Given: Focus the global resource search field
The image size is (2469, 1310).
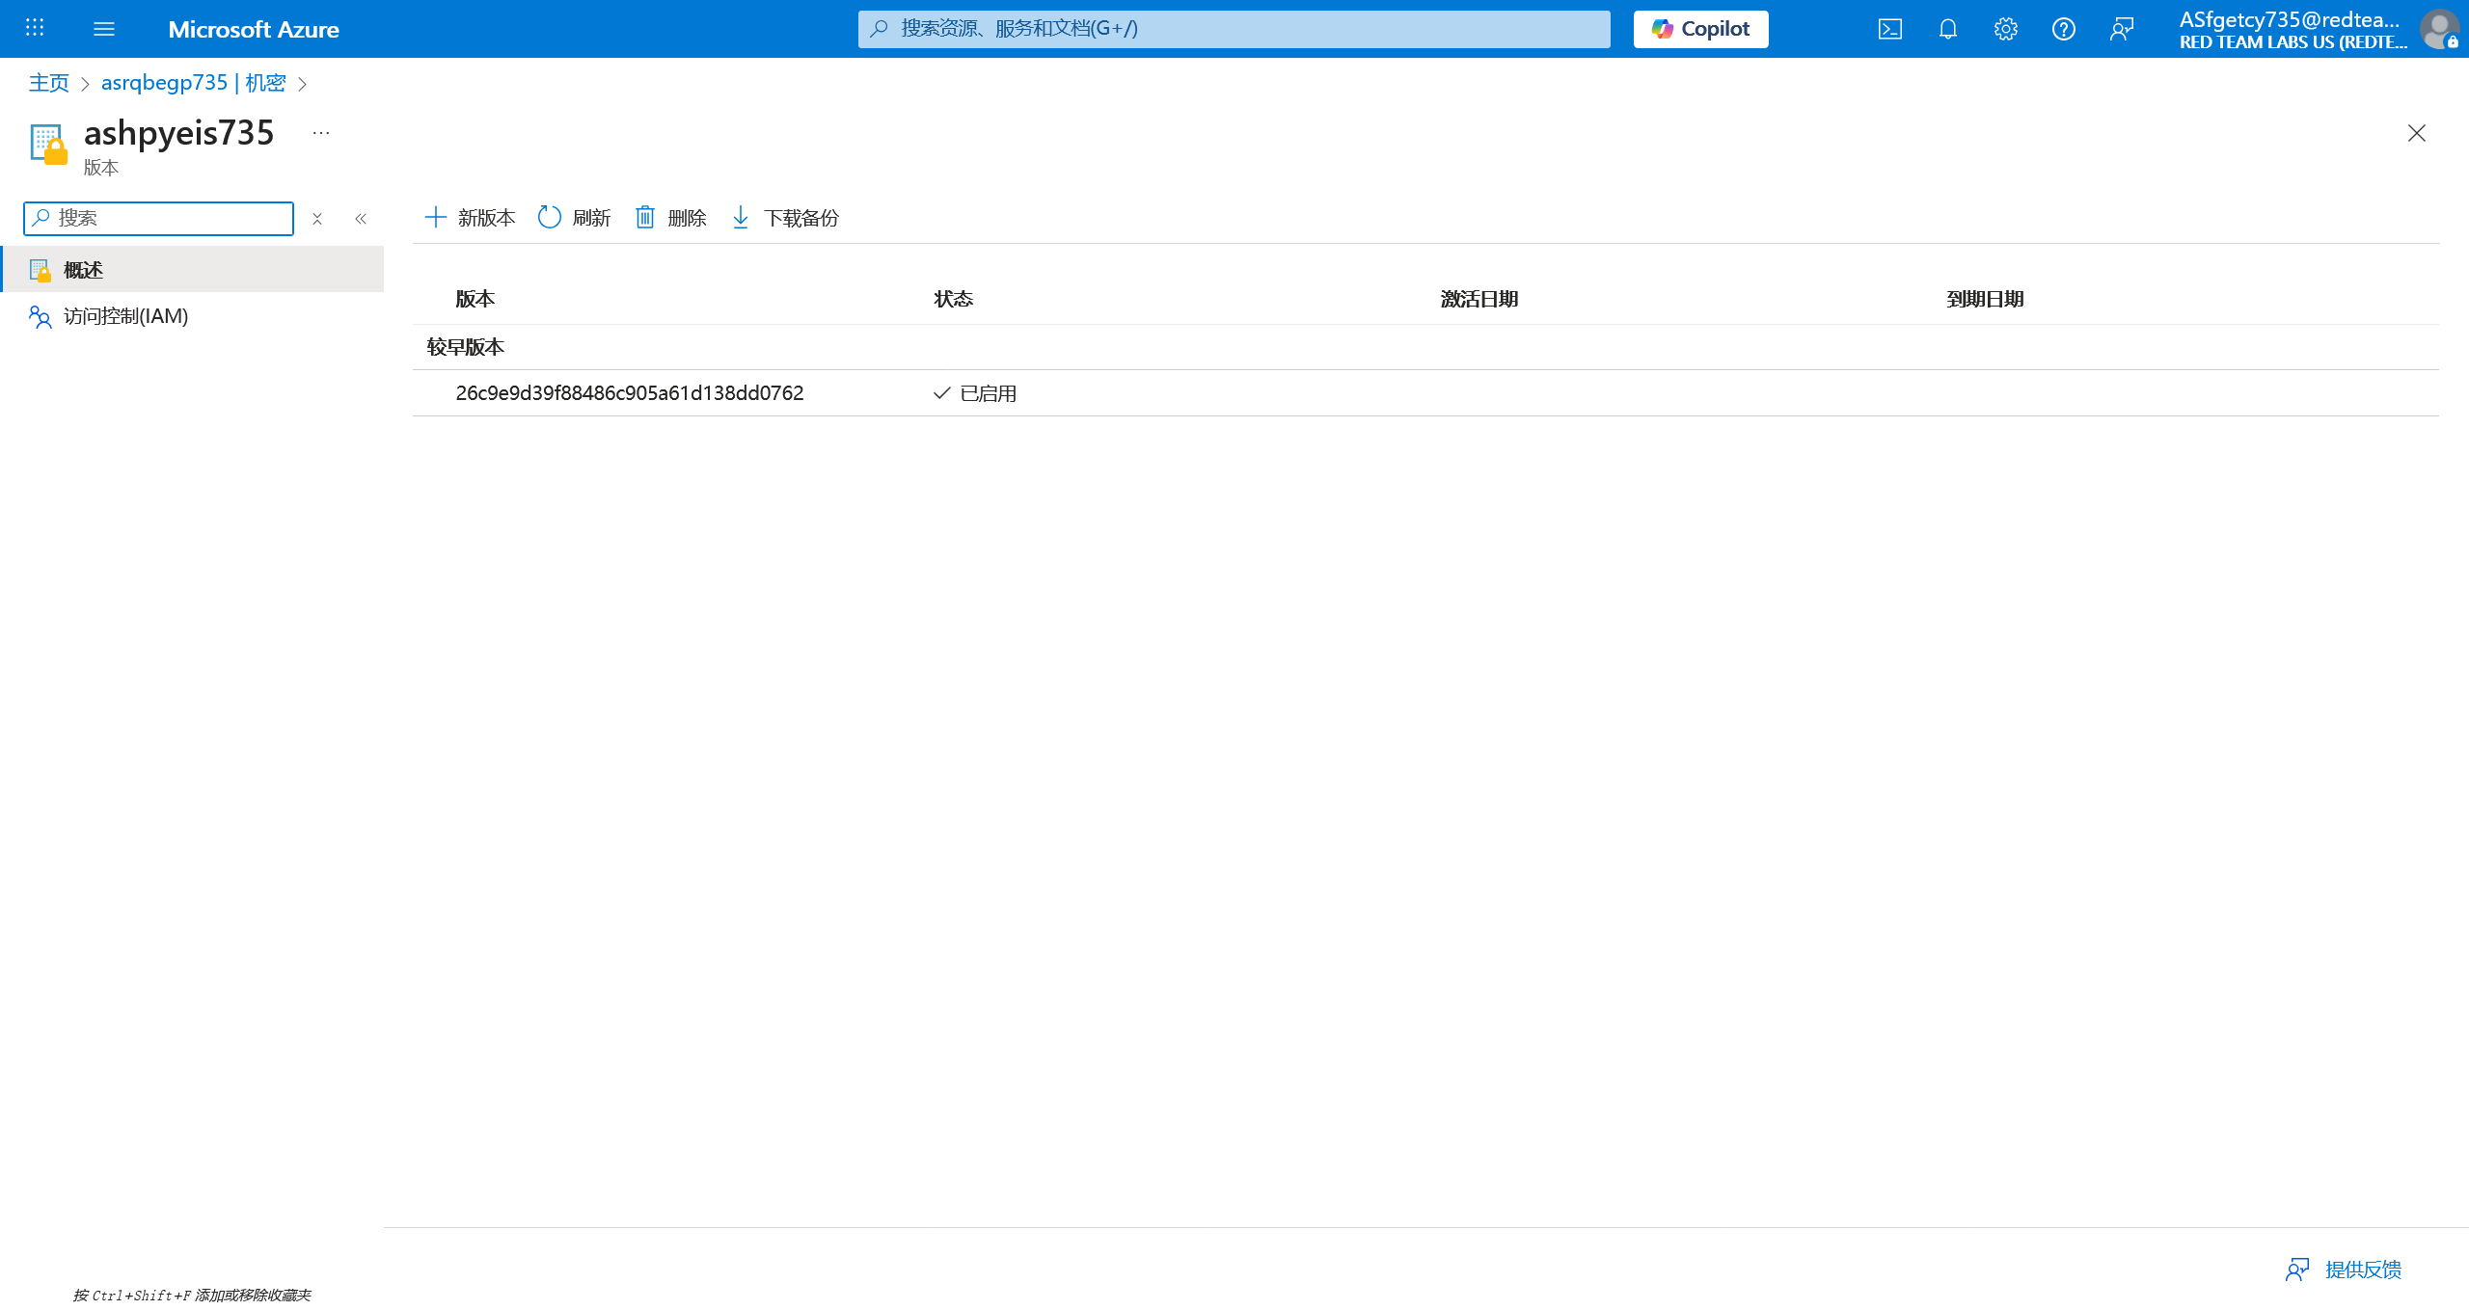Looking at the screenshot, I should point(1234,29).
